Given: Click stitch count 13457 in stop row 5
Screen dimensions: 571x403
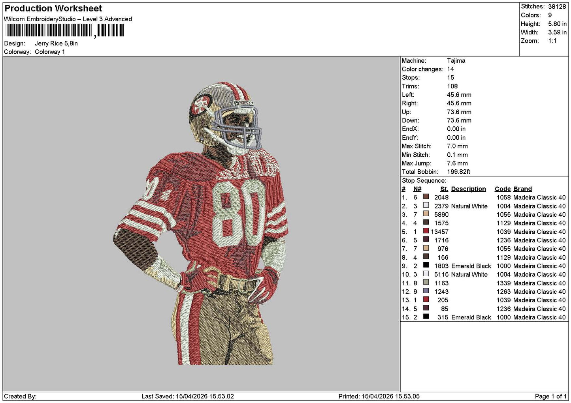Looking at the screenshot, I should [440, 232].
